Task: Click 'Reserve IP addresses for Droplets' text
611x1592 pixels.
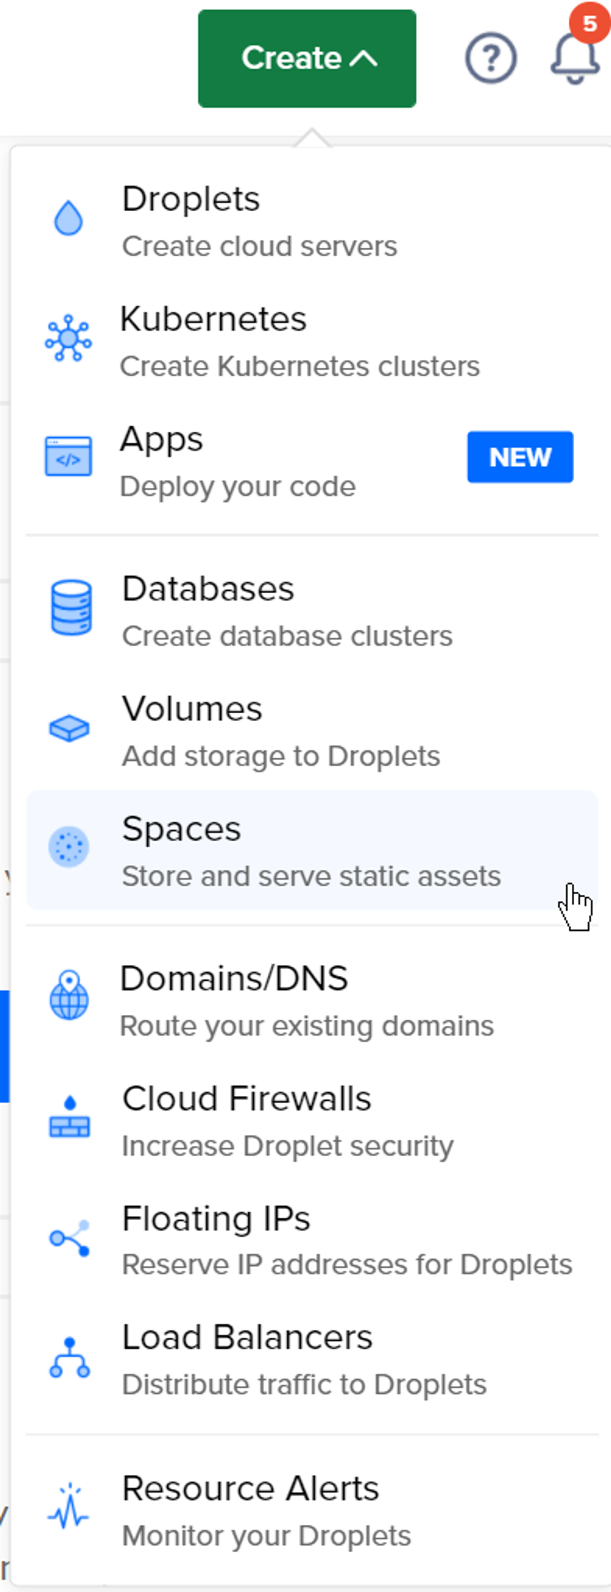Action: coord(347,1265)
